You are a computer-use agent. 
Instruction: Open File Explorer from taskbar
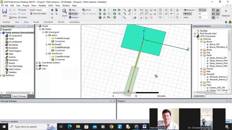[78, 127]
